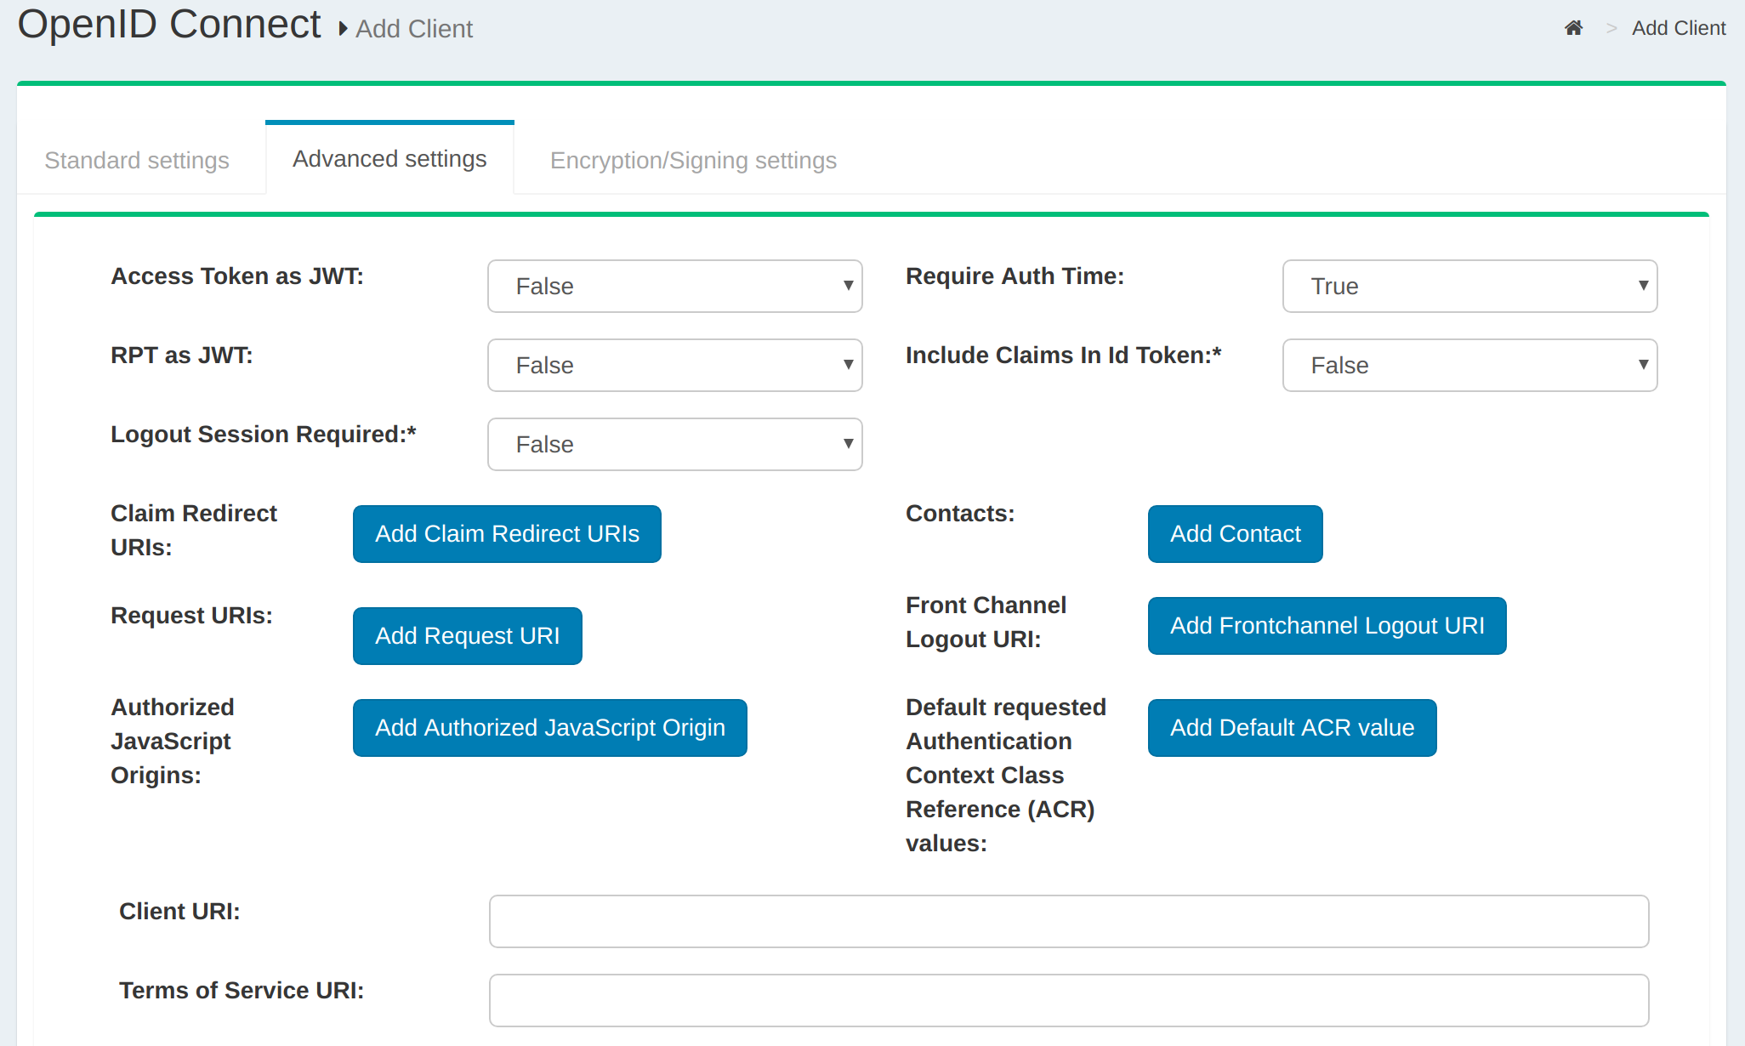Image resolution: width=1745 pixels, height=1046 pixels.
Task: Click Add Claim Redirect URIs
Action: pyautogui.click(x=506, y=533)
